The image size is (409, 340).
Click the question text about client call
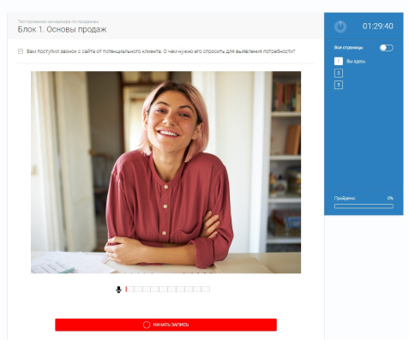click(x=160, y=51)
